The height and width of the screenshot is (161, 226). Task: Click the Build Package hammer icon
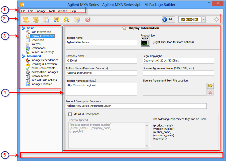56,19
